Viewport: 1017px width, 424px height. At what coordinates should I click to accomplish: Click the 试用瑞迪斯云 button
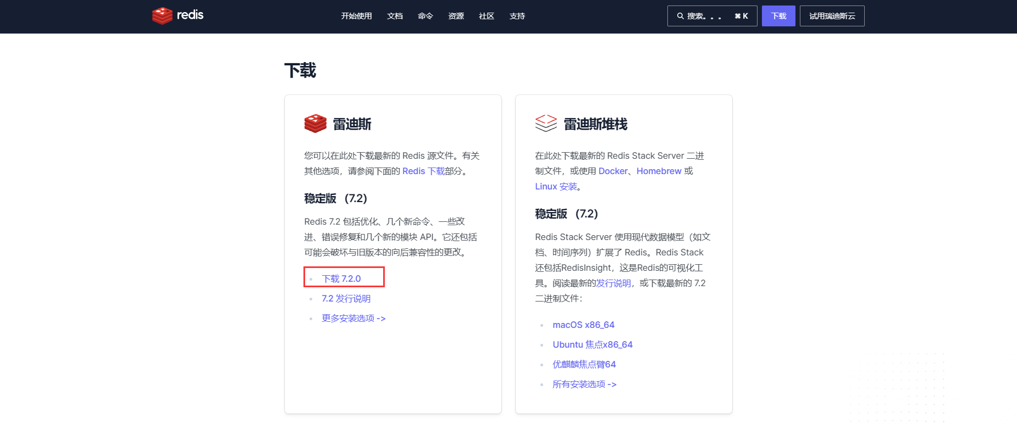click(x=832, y=16)
